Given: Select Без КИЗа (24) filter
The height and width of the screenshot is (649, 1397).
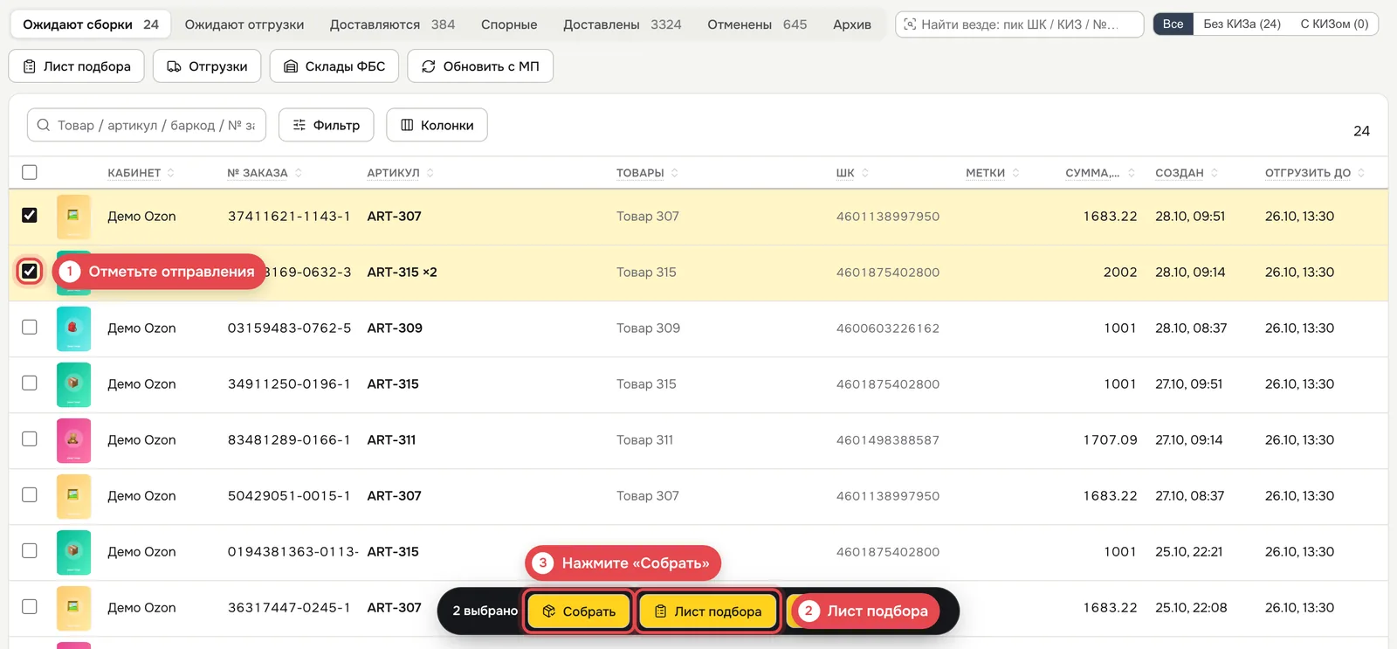Looking at the screenshot, I should tap(1242, 24).
